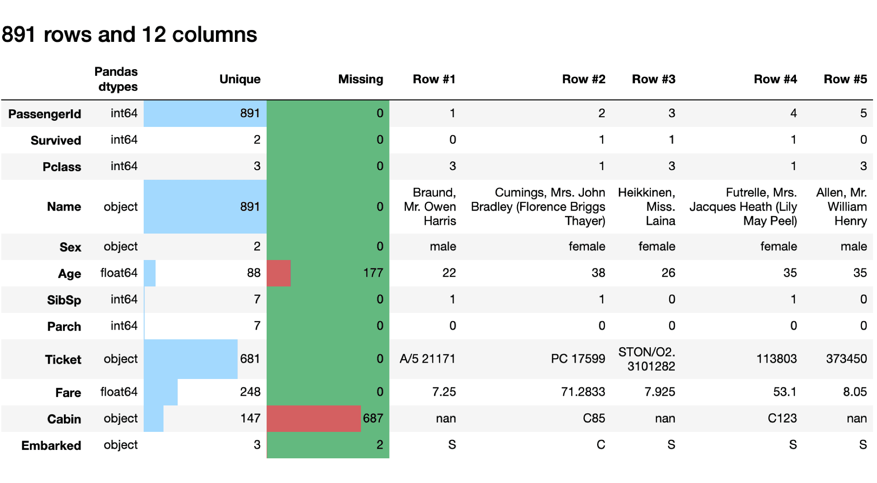The height and width of the screenshot is (483, 877).
Task: Click the Age missing value 177
Action: [373, 273]
